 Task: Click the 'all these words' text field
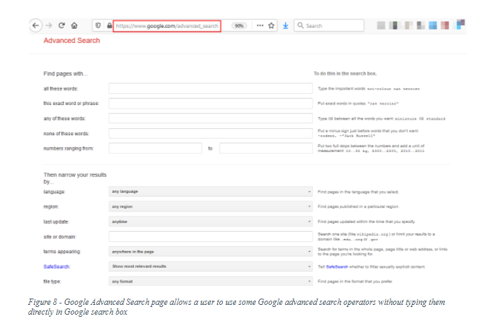click(210, 88)
